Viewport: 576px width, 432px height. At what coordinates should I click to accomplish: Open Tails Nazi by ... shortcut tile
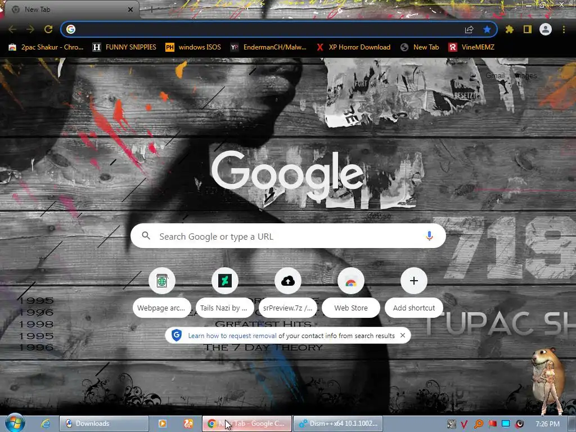(225, 292)
